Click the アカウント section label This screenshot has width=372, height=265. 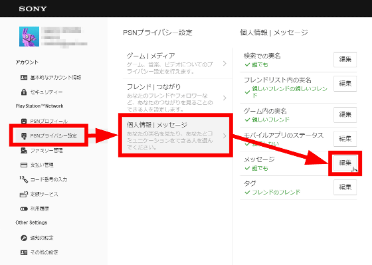pyautogui.click(x=27, y=62)
